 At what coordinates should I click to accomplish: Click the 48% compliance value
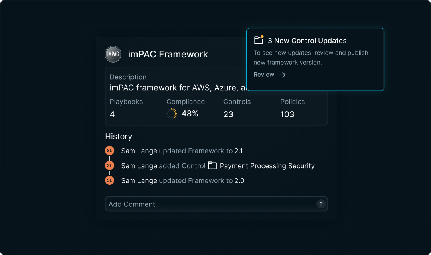tap(190, 114)
